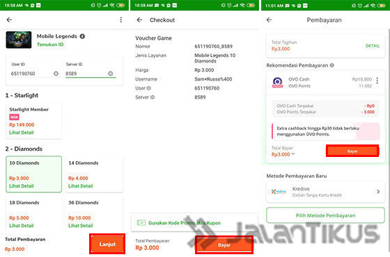Screen dimensions: 390x257
Task: Open DETAIL of Total Tagihan
Action: [x=373, y=46]
